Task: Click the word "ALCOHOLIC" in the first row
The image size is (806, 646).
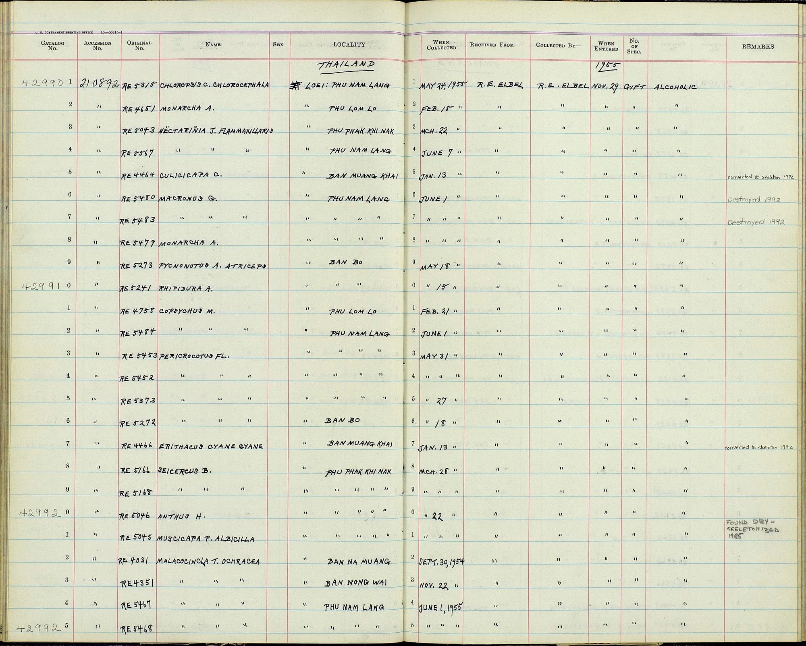Action: tap(675, 87)
